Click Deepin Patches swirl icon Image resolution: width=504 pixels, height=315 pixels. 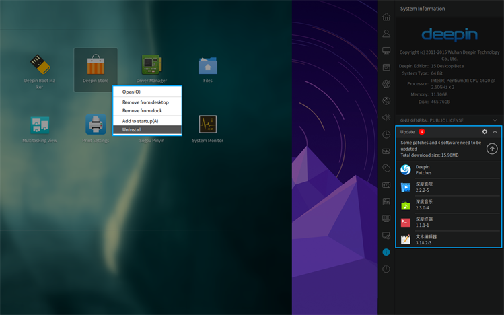click(406, 170)
